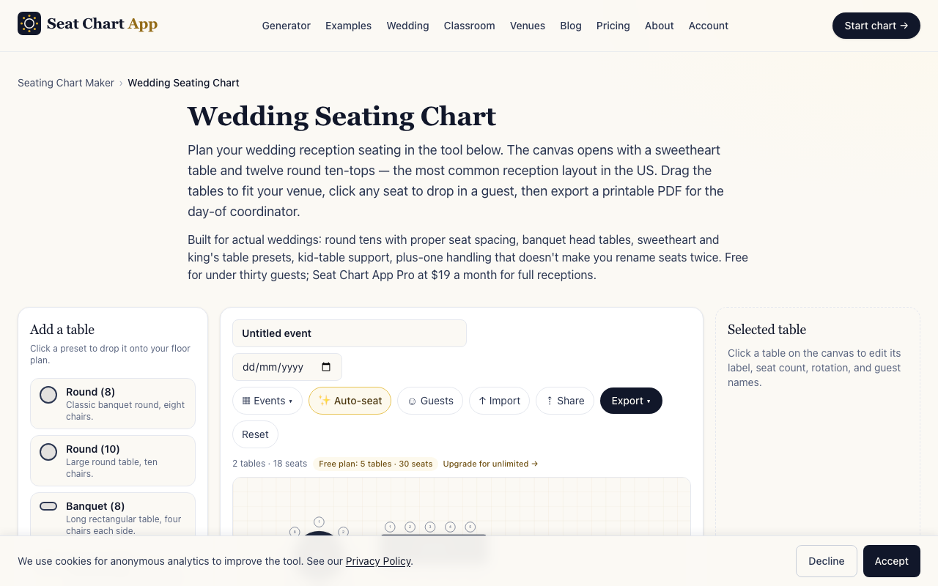Screen dimensions: 938x586
Task: Click the 'Wedding Seating Chart' breadcrumb text
Action: [183, 83]
